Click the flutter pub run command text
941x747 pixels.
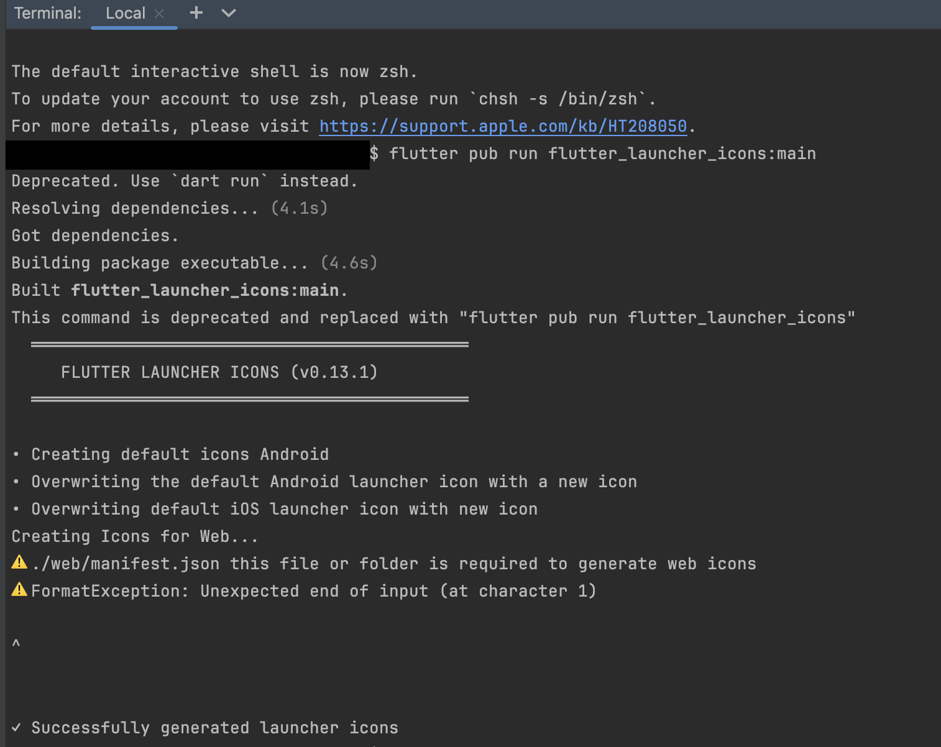[x=602, y=154]
